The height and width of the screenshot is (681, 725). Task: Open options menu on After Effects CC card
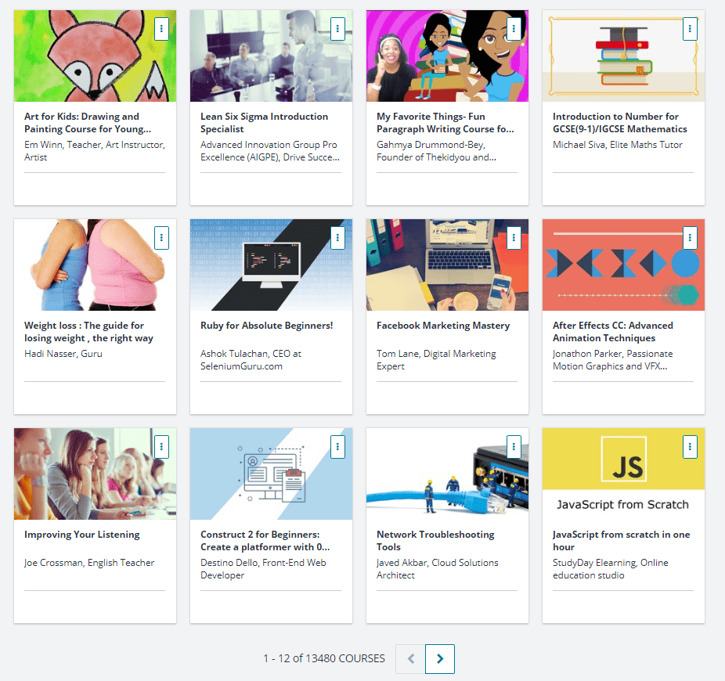[x=690, y=238]
